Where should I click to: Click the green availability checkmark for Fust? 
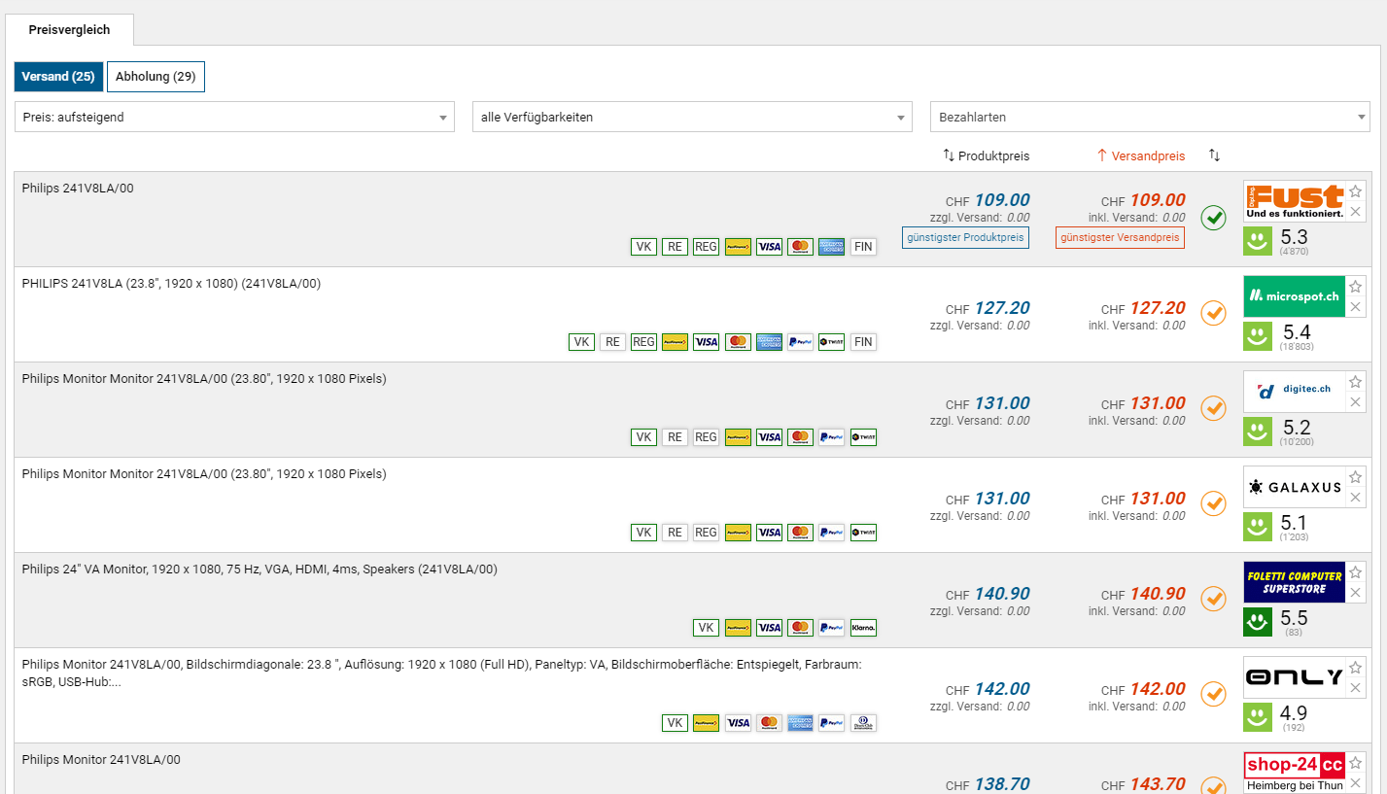coord(1213,218)
